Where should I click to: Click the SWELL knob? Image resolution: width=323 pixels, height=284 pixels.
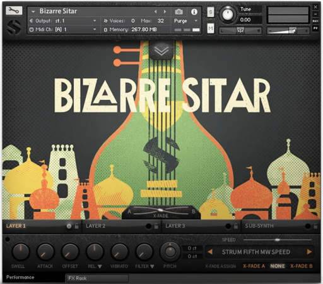click(x=20, y=252)
